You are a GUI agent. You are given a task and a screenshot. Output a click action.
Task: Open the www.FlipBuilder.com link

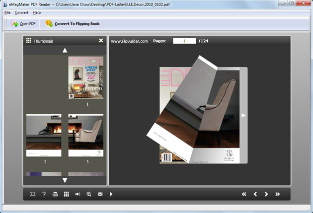click(x=129, y=41)
